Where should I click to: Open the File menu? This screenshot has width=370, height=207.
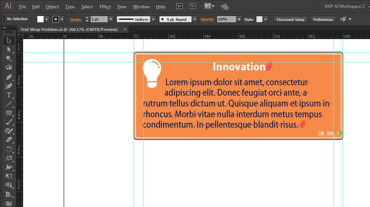(22, 7)
